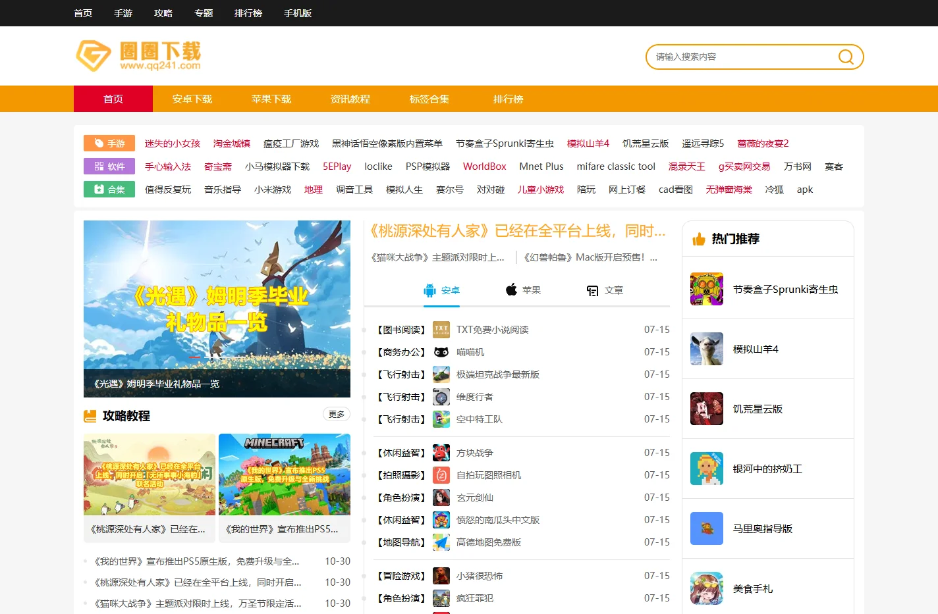Image resolution: width=938 pixels, height=614 pixels.
Task: Open 自拍玩图照相机 app icon
Action: click(441, 475)
